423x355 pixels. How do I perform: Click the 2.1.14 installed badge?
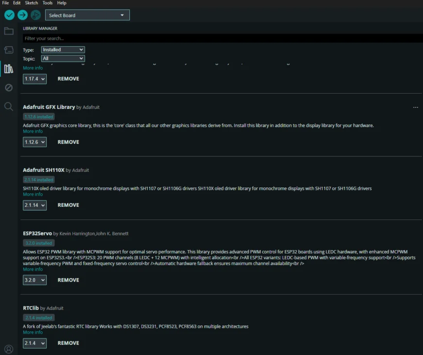[39, 180]
